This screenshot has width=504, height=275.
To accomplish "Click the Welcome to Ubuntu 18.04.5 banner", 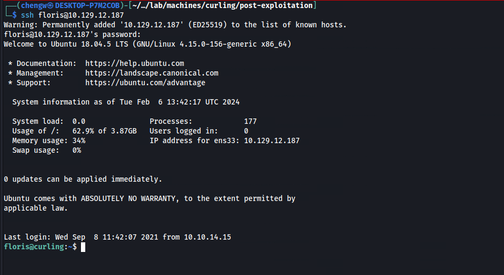I will point(147,44).
